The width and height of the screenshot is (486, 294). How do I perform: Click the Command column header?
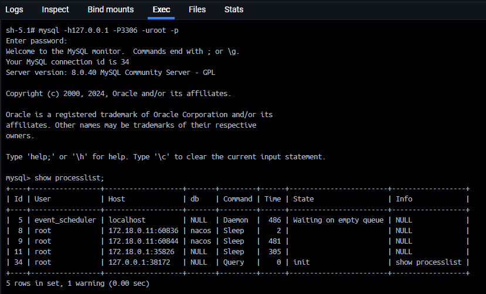(237, 199)
